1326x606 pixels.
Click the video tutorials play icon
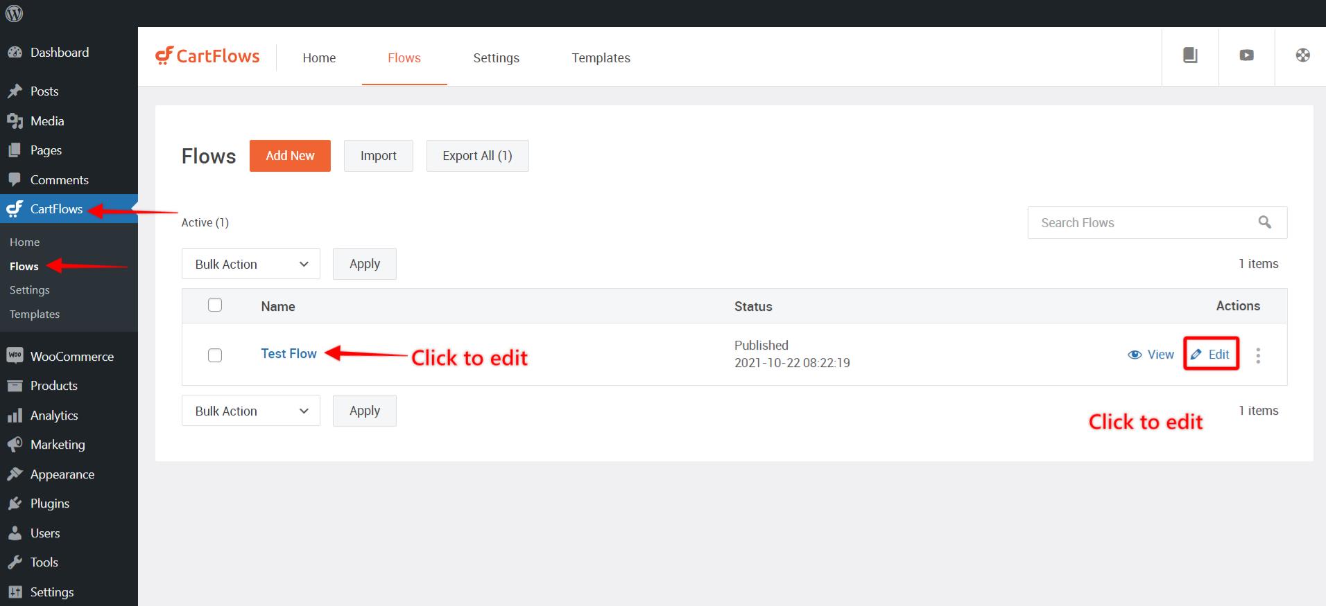1246,55
